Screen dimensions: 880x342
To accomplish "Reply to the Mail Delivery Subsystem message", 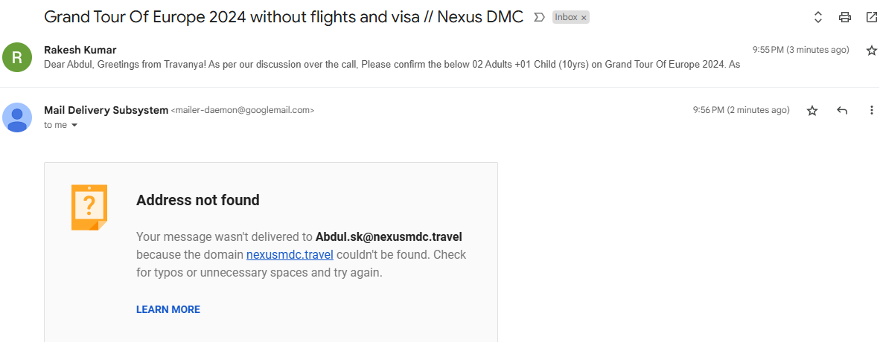I will (842, 111).
